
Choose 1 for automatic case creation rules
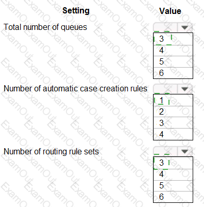(x=173, y=100)
